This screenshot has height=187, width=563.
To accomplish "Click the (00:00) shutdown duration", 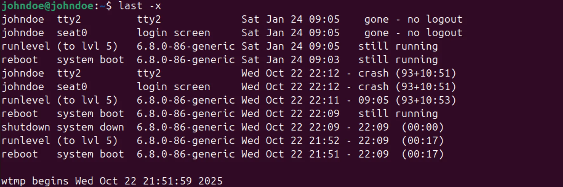I will tap(422, 127).
